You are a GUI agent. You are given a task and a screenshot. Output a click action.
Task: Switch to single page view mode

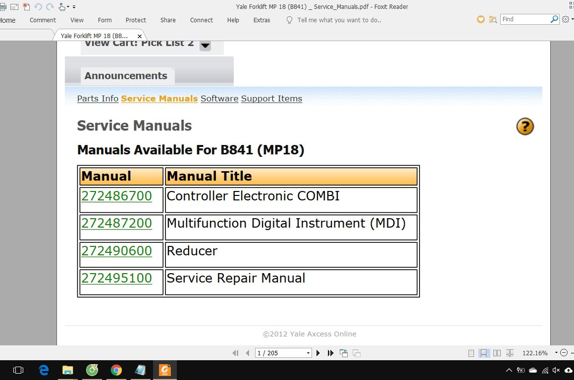pos(471,353)
